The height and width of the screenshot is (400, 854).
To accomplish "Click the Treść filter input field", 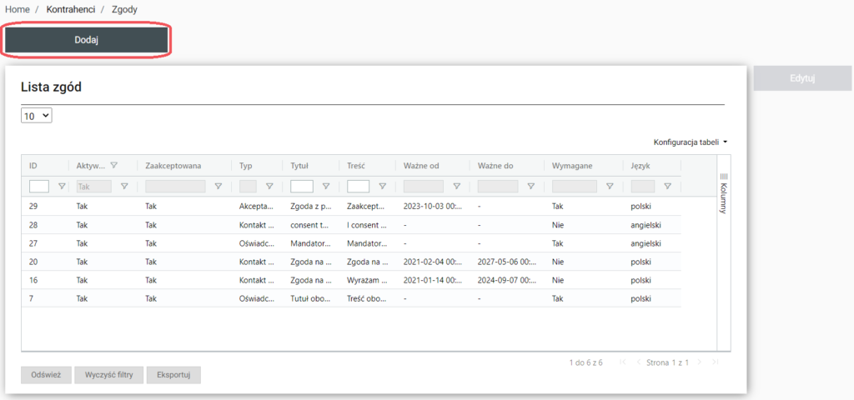I will tap(358, 187).
